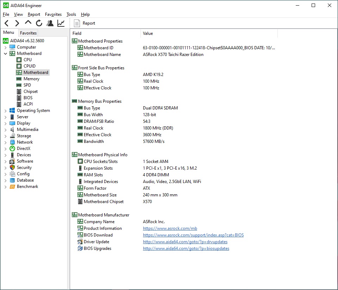Expand the Computer tree node
This screenshot has height=290, width=338.
tap(5, 47)
